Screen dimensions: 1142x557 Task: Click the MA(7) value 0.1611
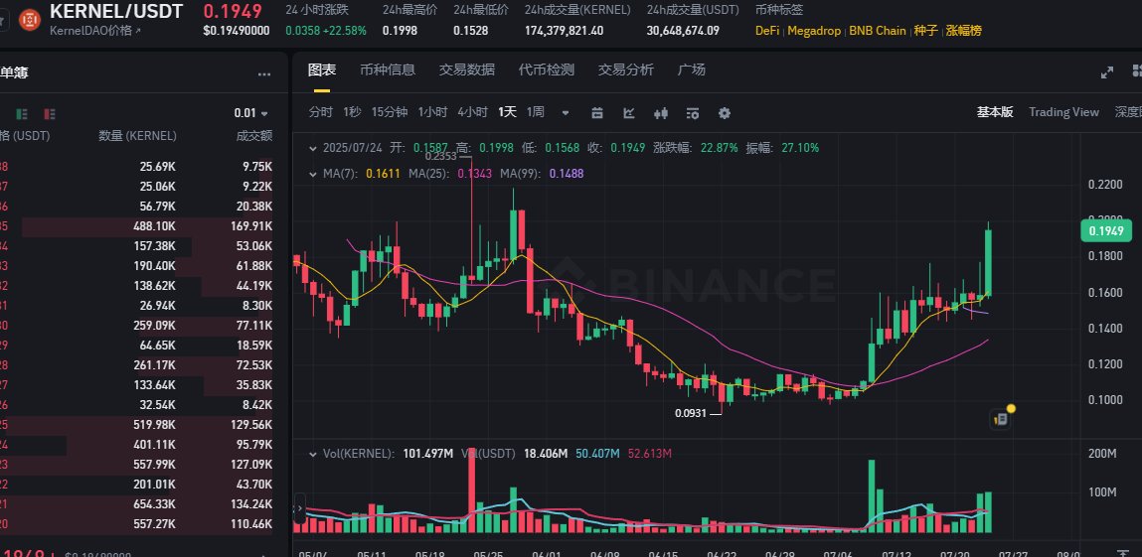[x=383, y=174]
